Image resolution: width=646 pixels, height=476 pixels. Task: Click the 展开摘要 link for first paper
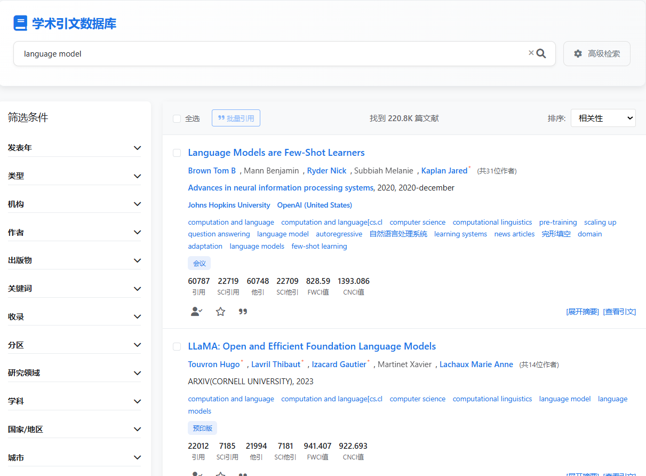click(x=582, y=312)
